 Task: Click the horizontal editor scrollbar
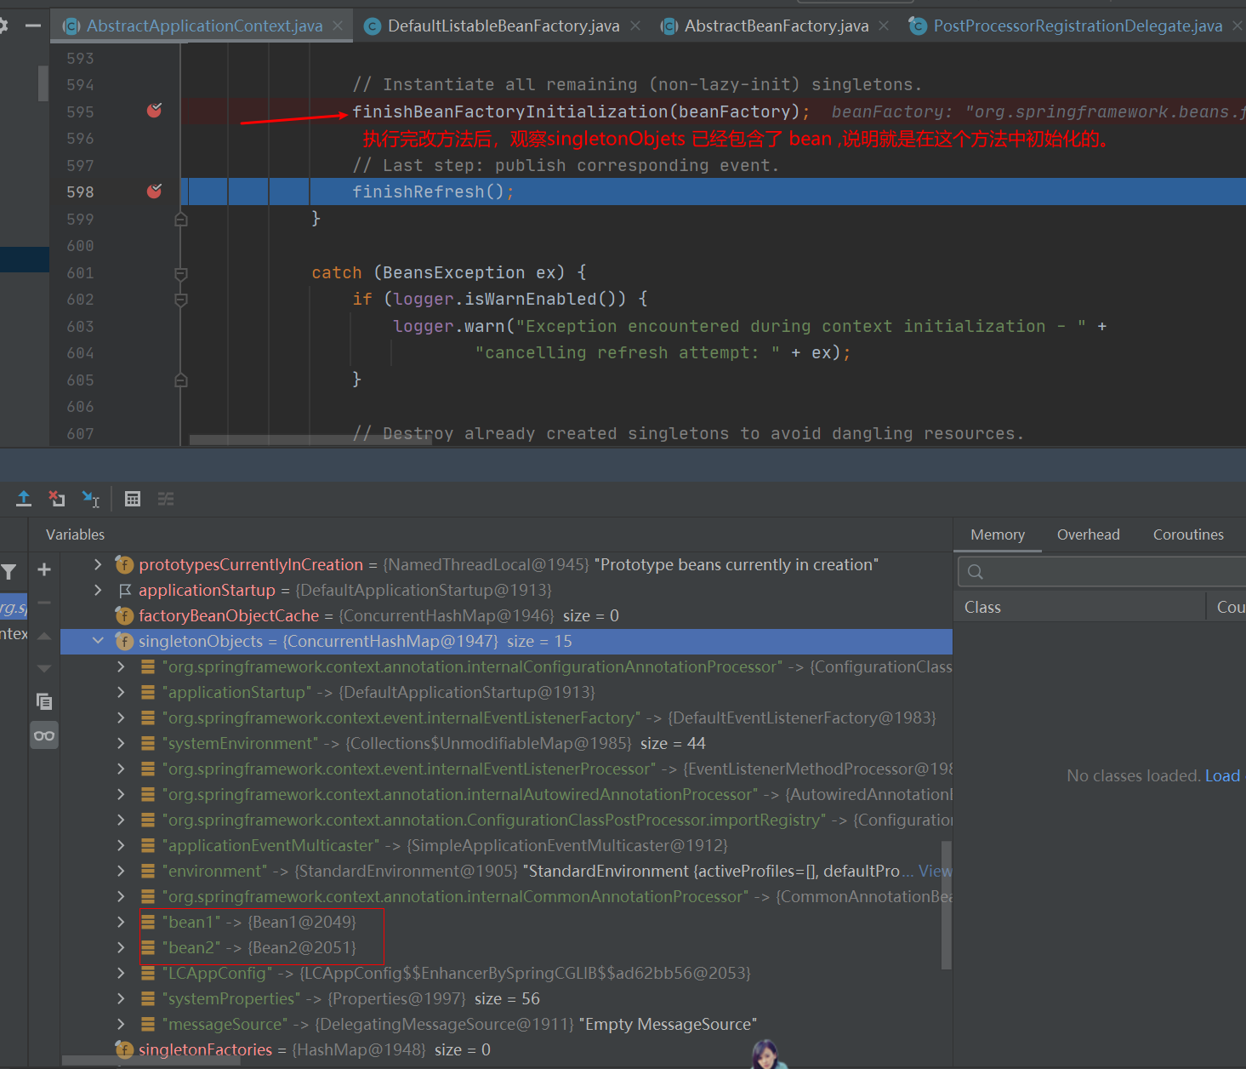click(310, 440)
